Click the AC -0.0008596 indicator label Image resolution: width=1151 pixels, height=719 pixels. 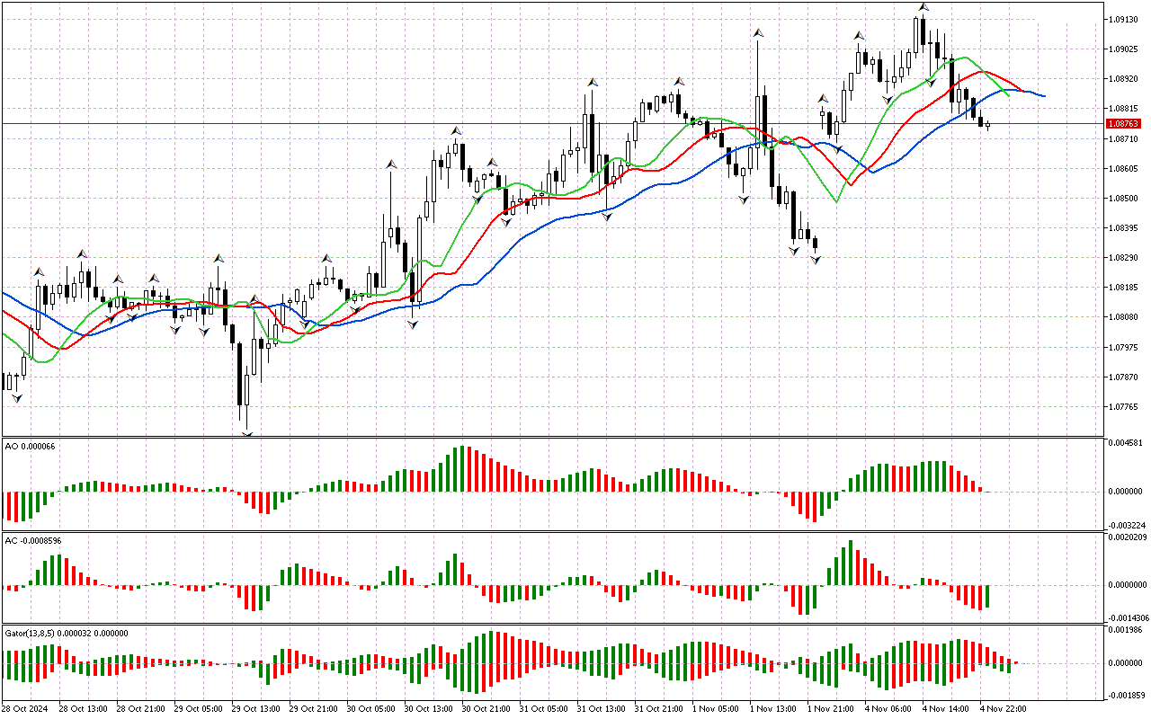pos(34,540)
